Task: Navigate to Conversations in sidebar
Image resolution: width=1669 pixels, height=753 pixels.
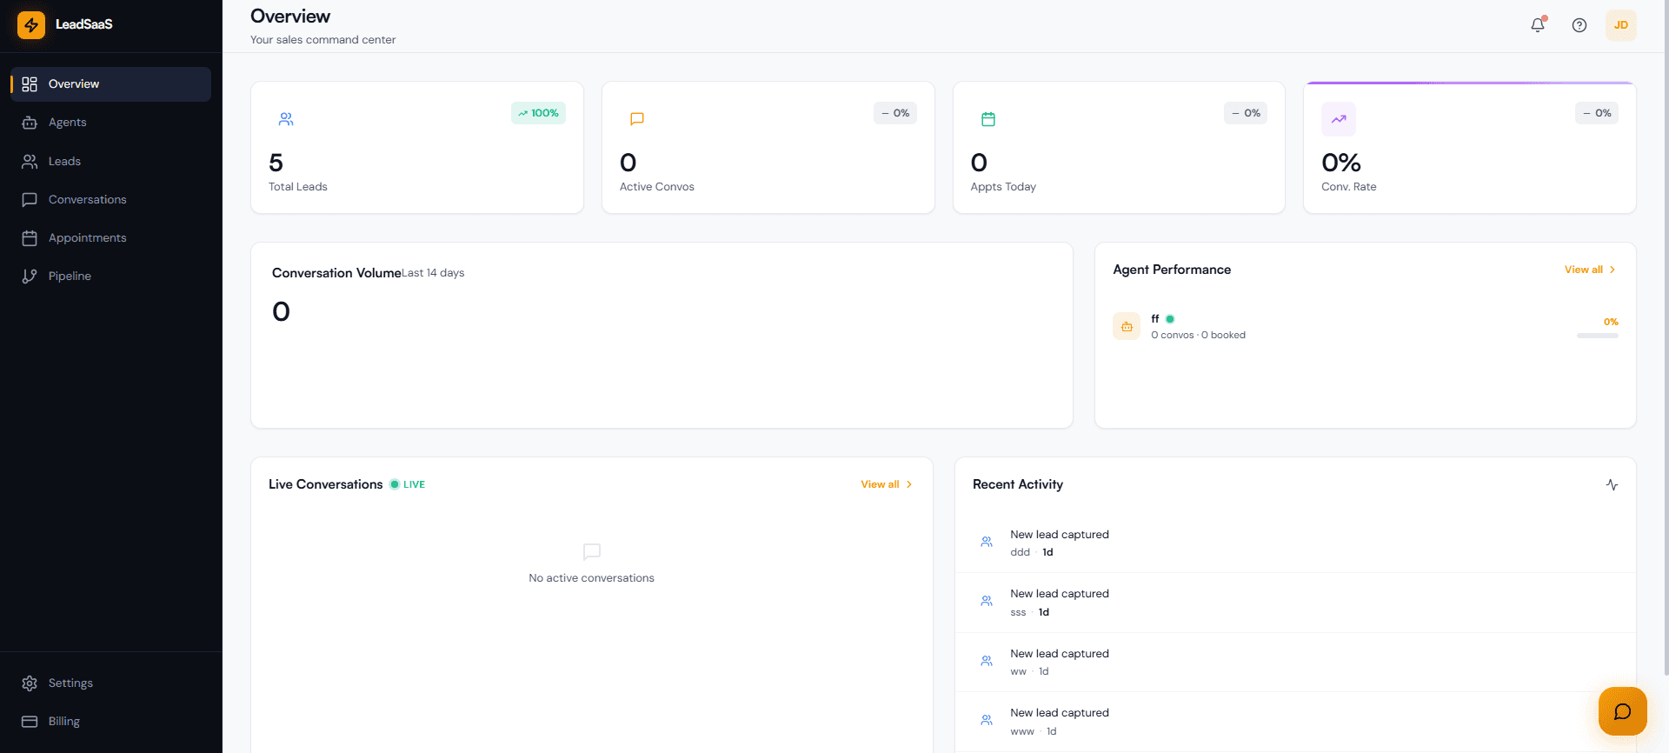Action: [110, 199]
